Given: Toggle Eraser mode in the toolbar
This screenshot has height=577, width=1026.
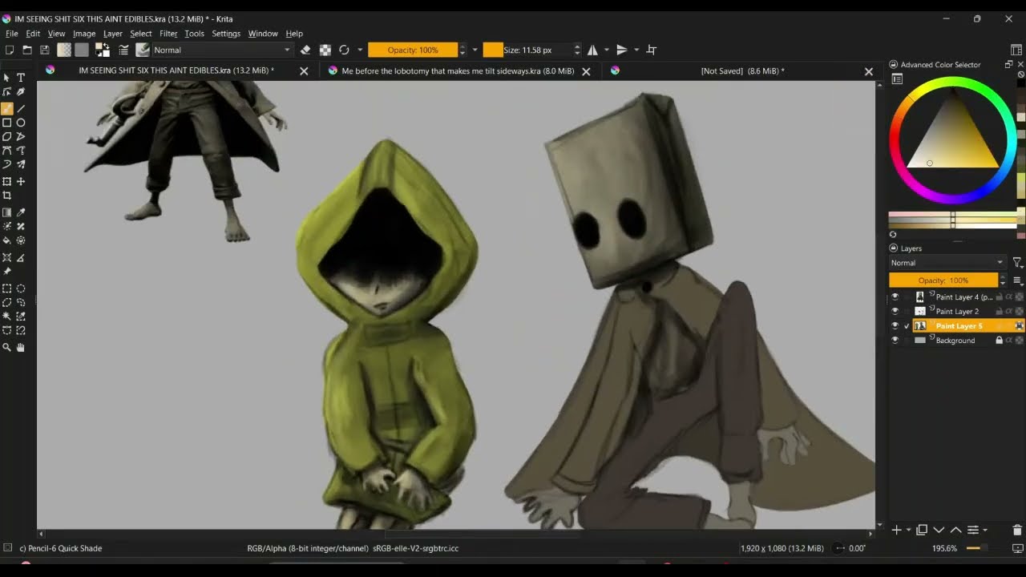Looking at the screenshot, I should tap(305, 50).
